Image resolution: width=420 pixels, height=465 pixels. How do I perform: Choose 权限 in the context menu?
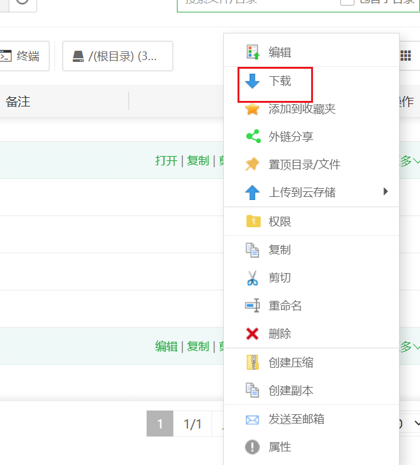(x=280, y=222)
